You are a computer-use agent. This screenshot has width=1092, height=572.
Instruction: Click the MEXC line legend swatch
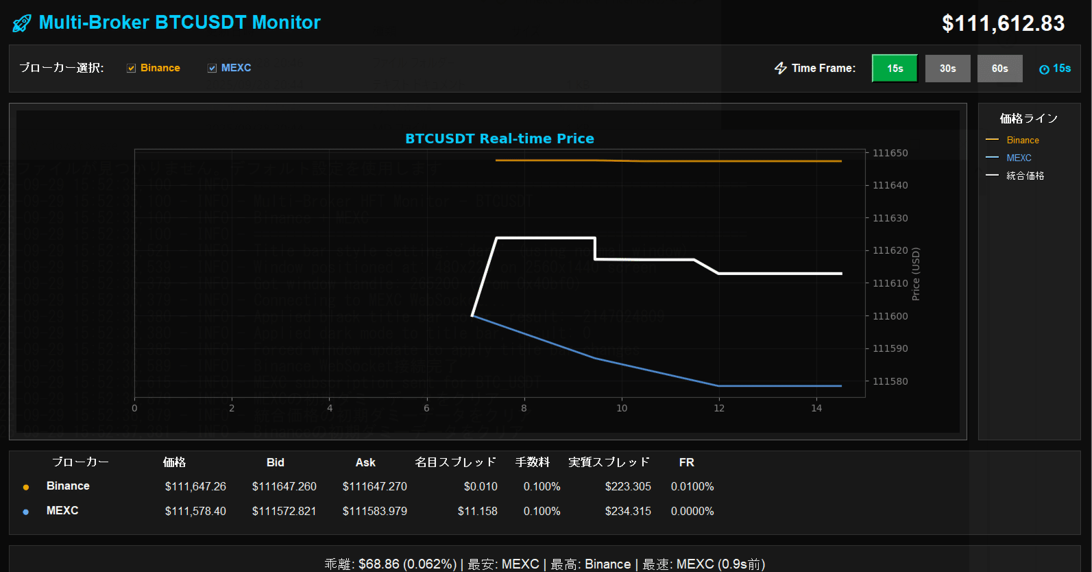992,158
